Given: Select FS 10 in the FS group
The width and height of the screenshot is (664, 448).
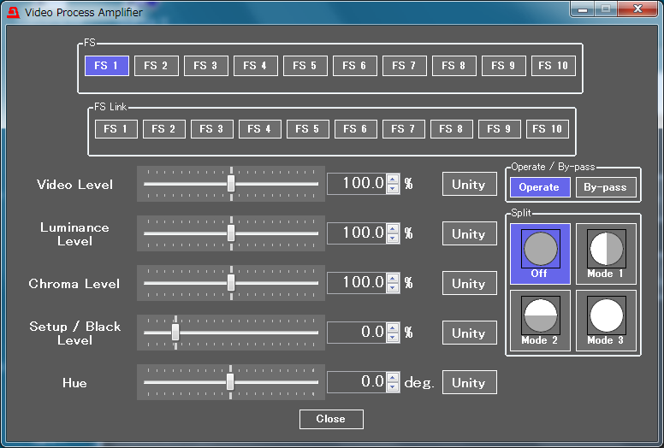Looking at the screenshot, I should point(553,66).
